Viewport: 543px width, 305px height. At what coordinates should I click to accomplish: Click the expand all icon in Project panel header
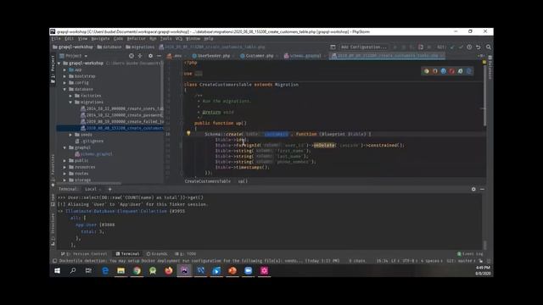tap(140, 56)
